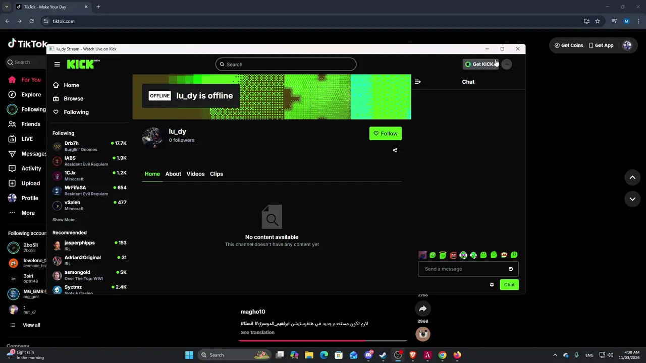Reload the tiktok.com page
The image size is (646, 363).
tap(31, 21)
